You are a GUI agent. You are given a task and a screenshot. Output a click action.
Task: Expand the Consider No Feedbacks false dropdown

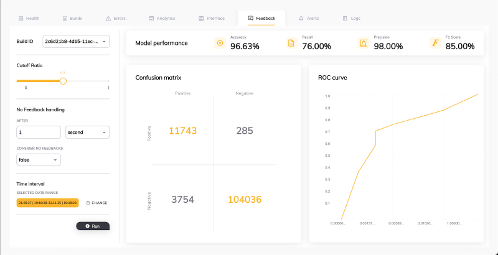click(39, 160)
